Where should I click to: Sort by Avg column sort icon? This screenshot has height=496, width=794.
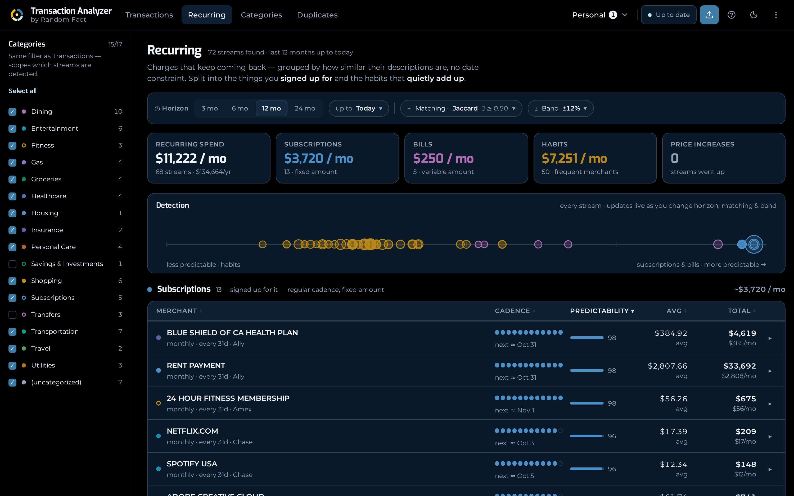[685, 311]
